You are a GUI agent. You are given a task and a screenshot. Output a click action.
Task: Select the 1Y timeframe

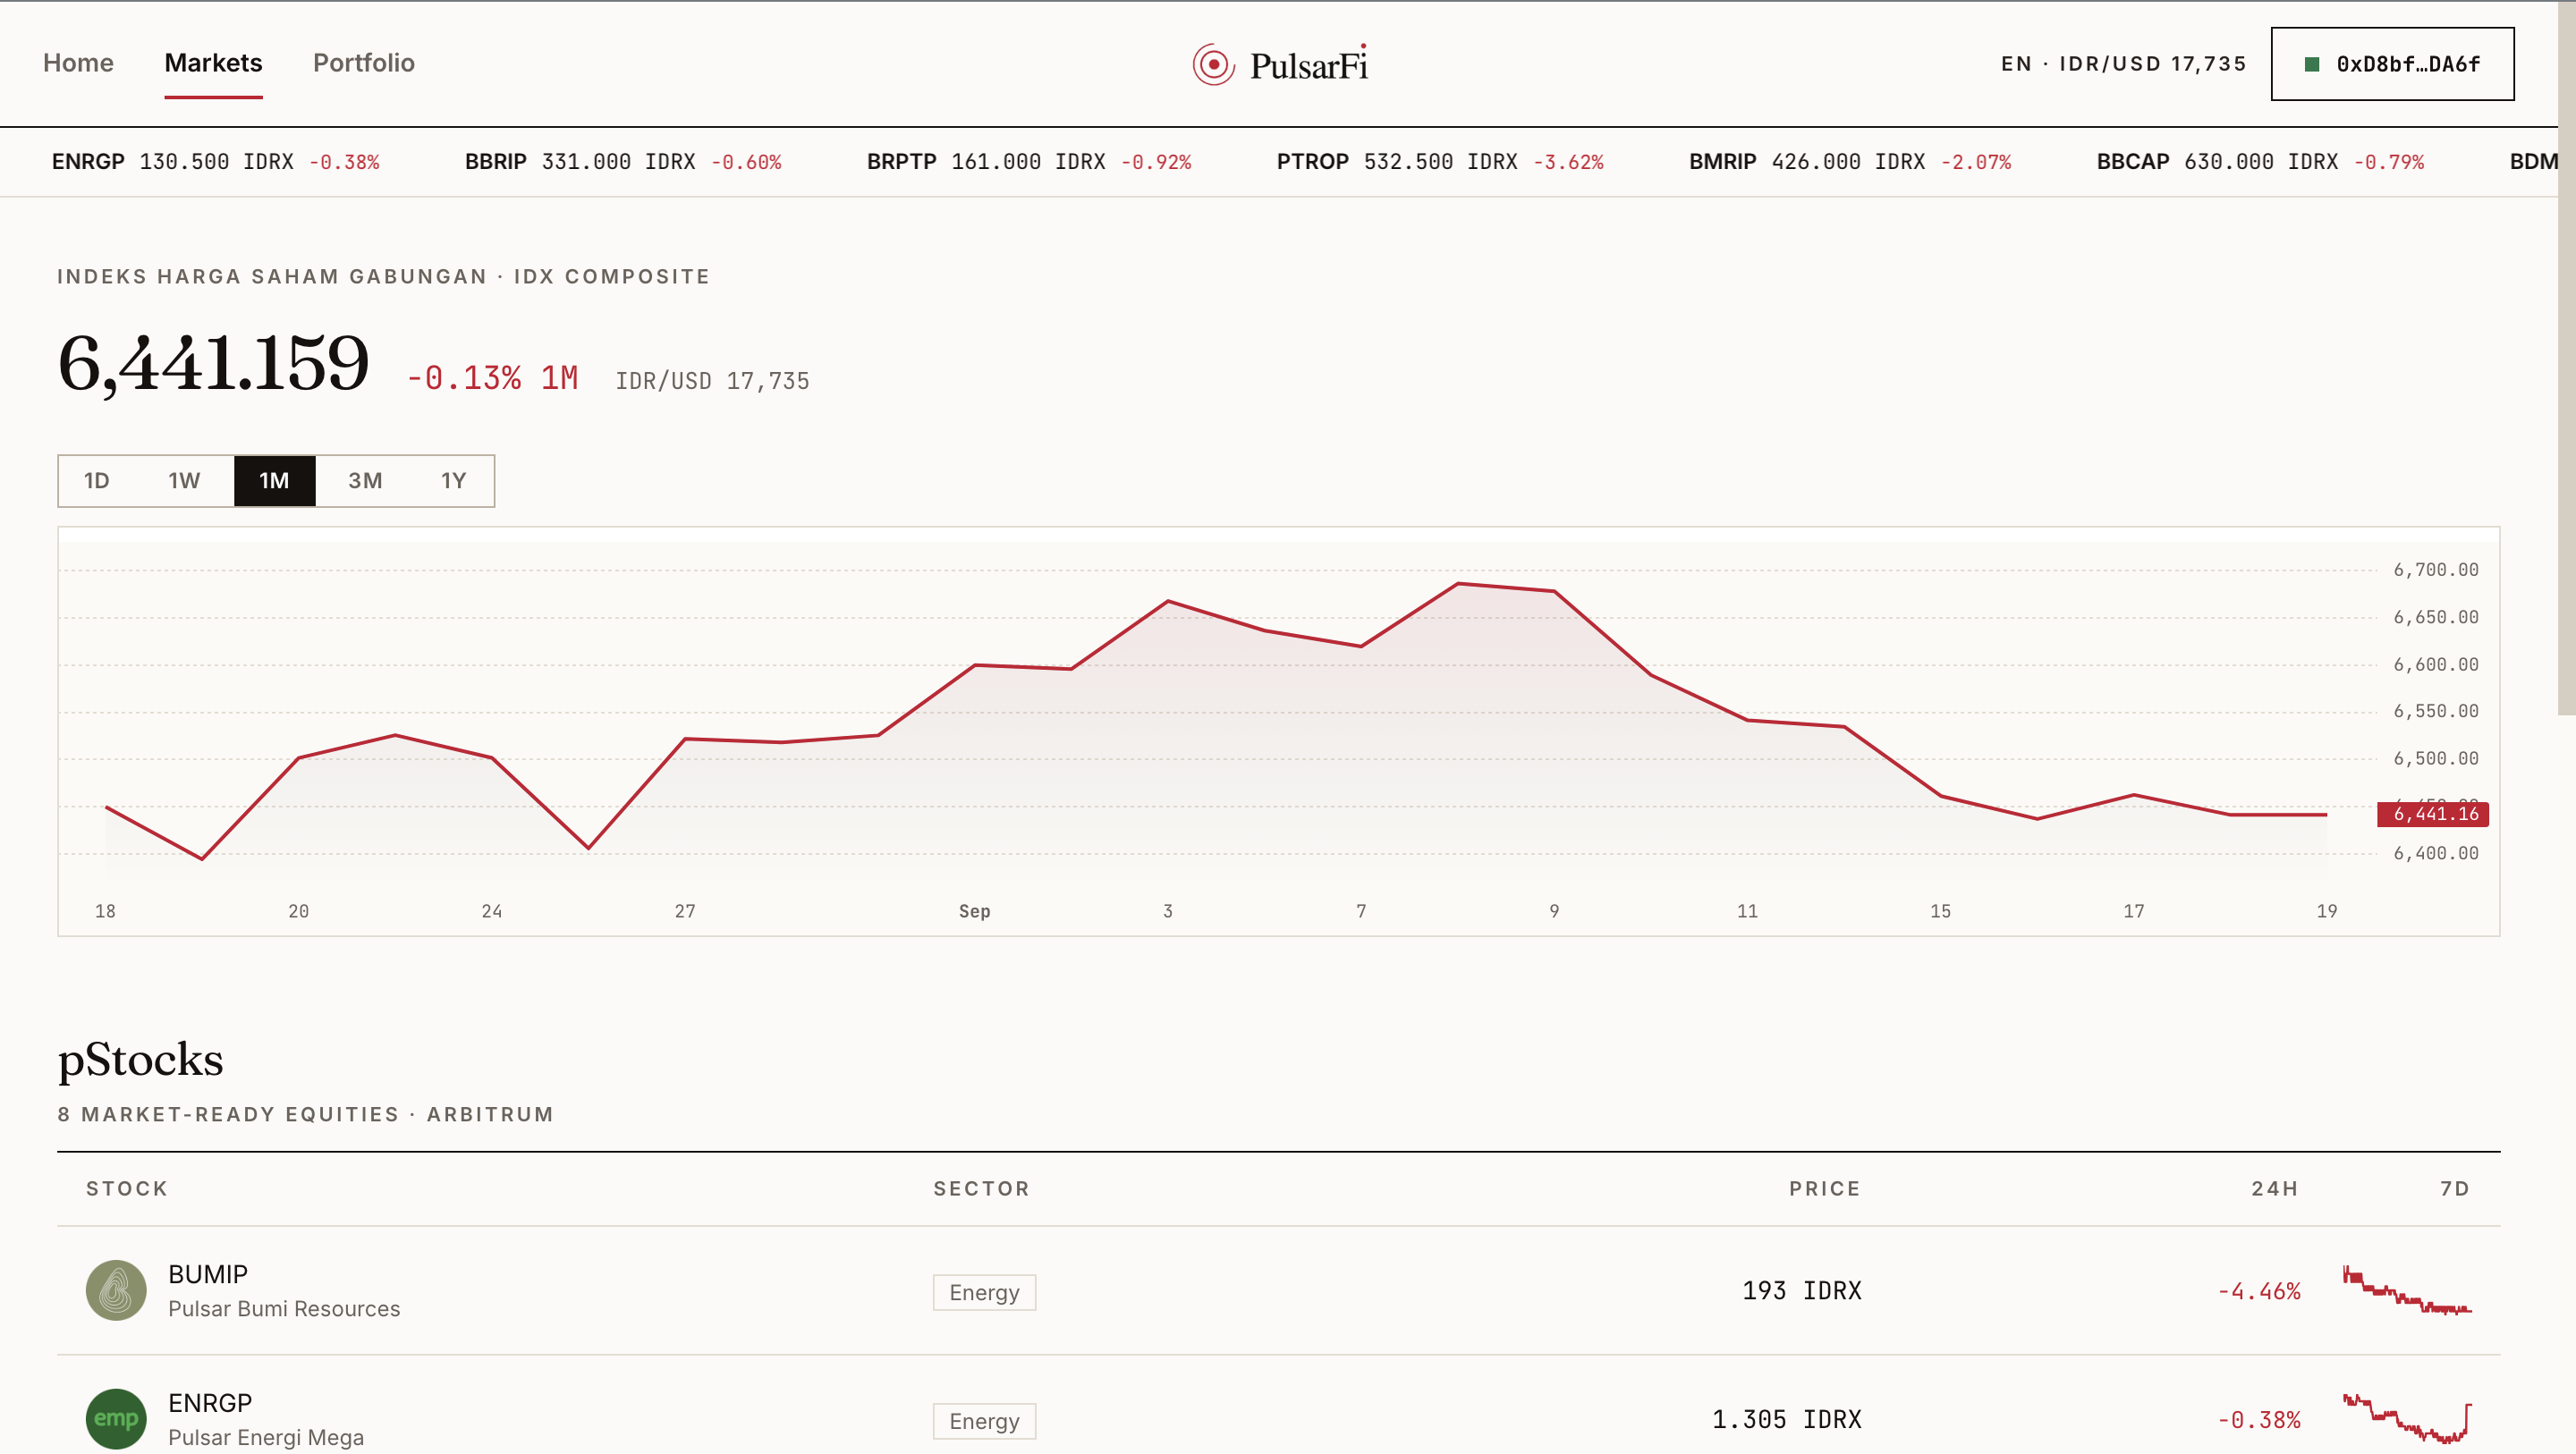453,481
